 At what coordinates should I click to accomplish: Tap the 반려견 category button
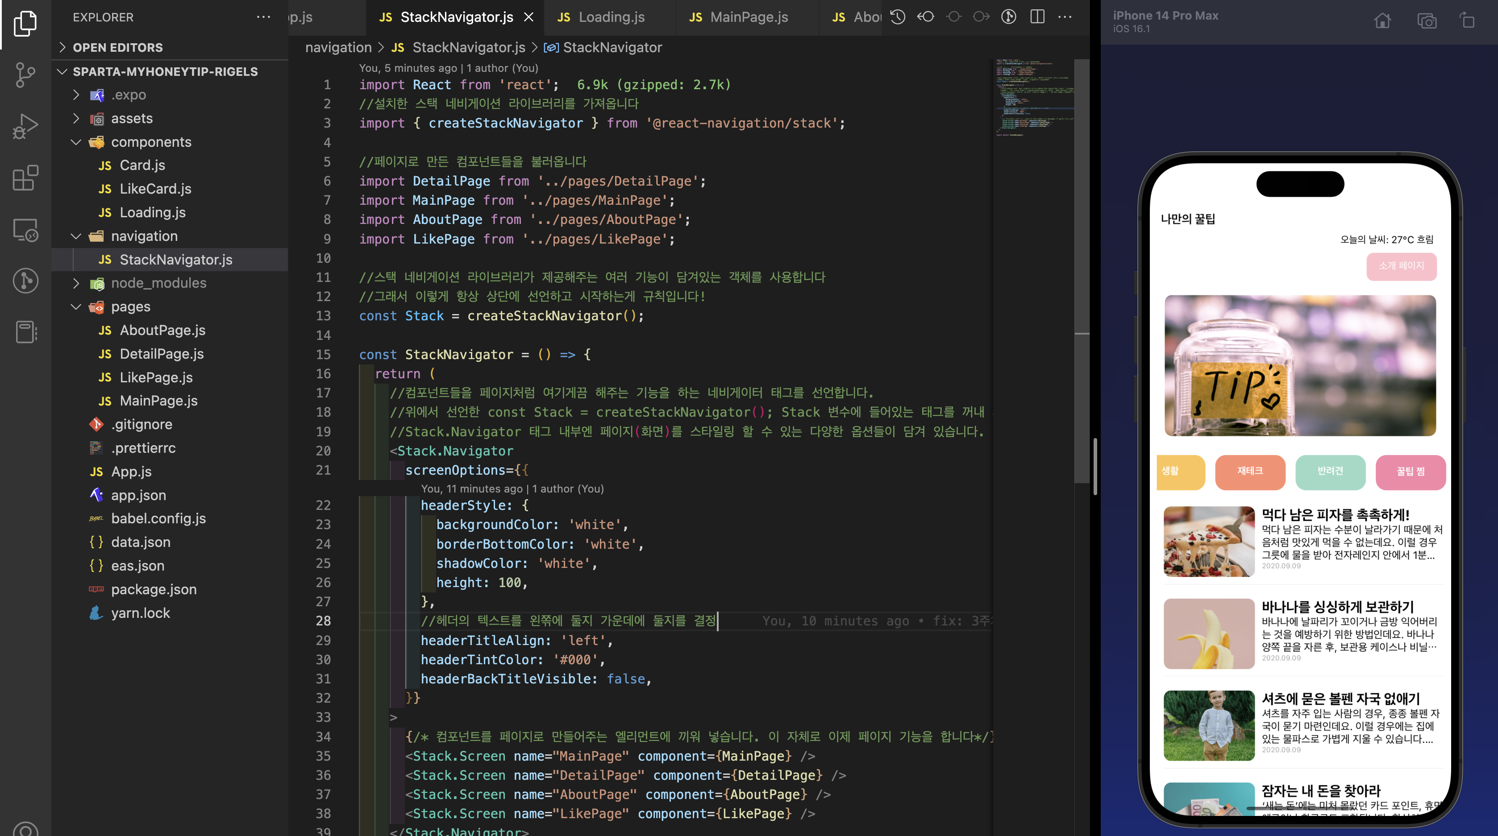tap(1330, 472)
